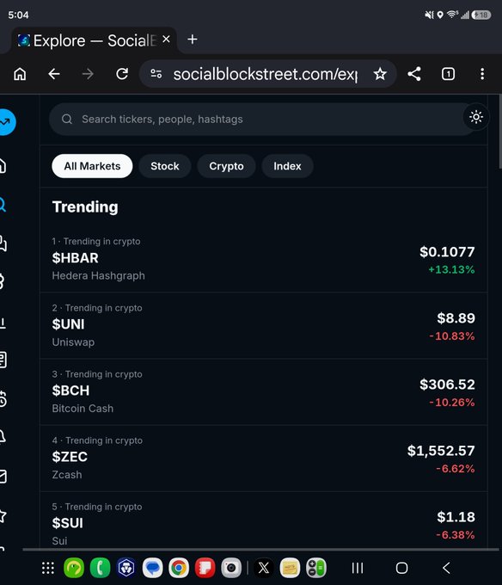Tap the Android home navigation button
This screenshot has height=585, width=502.
pyautogui.click(x=401, y=568)
